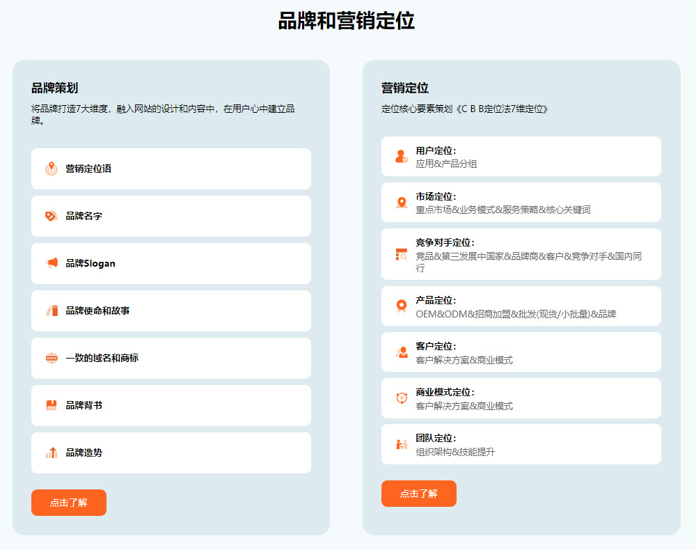Click the 品牌策划 section heading
The width and height of the screenshot is (696, 550).
point(54,88)
